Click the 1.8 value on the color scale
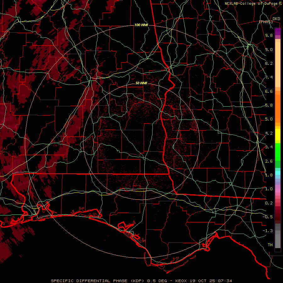Image resolution: width=283 pixels, height=283 pixels. click(269, 175)
